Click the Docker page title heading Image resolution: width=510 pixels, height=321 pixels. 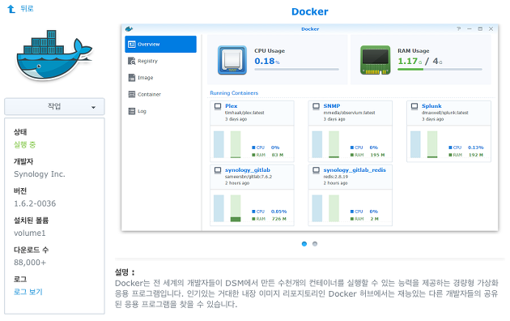(309, 11)
